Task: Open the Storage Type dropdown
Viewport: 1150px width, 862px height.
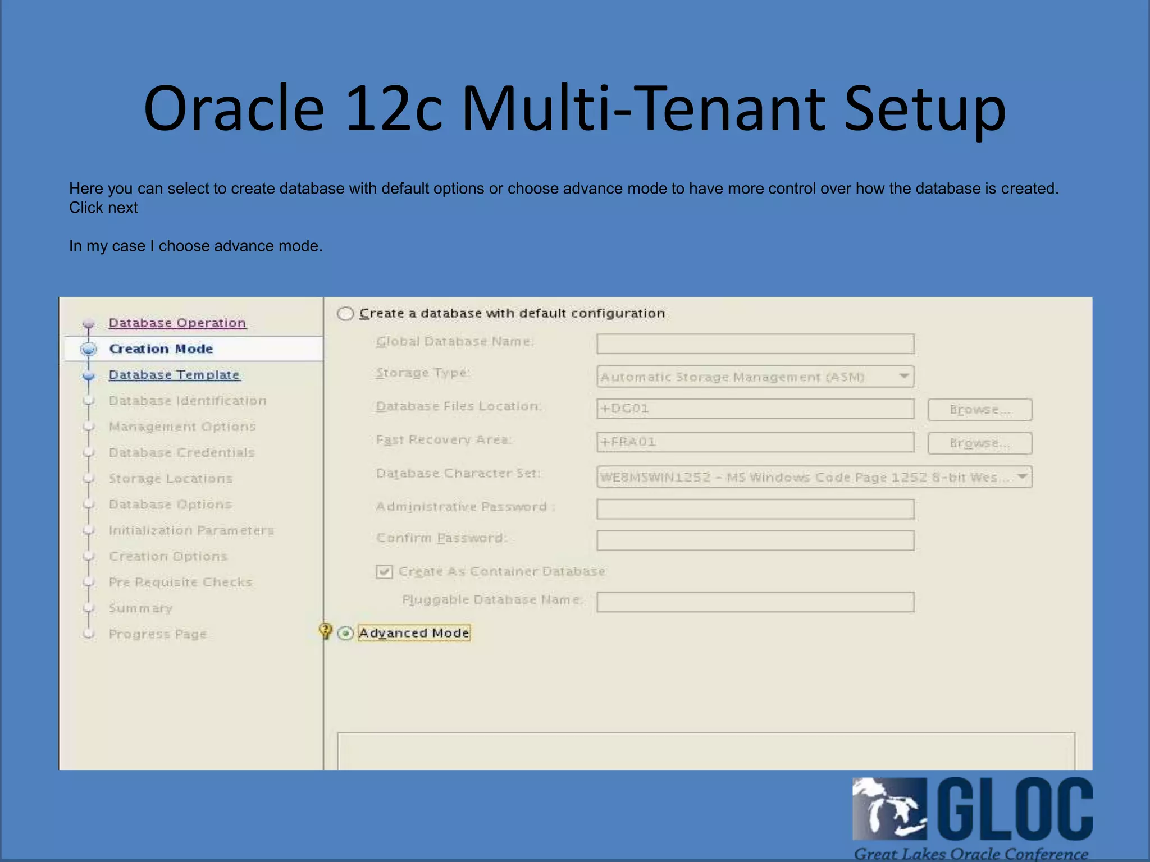Action: [x=755, y=377]
